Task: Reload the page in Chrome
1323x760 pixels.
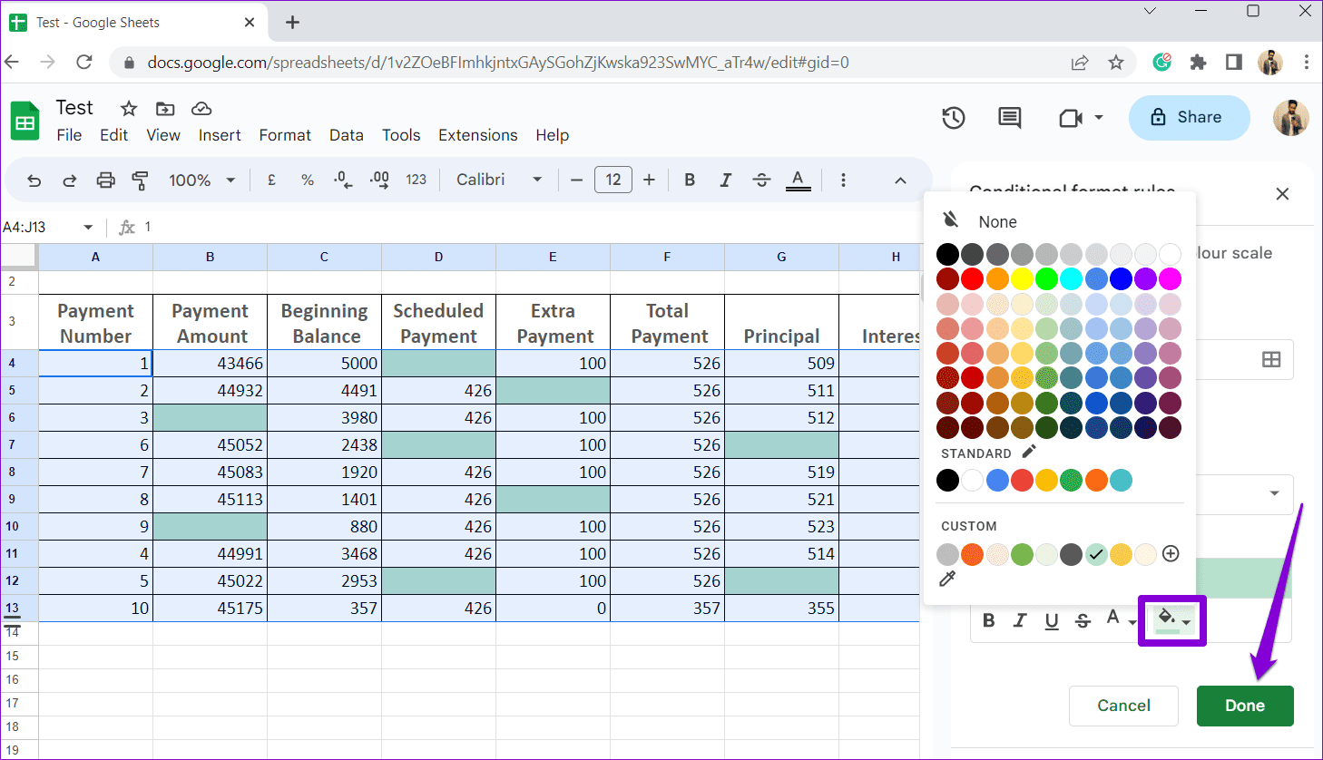Action: [83, 62]
